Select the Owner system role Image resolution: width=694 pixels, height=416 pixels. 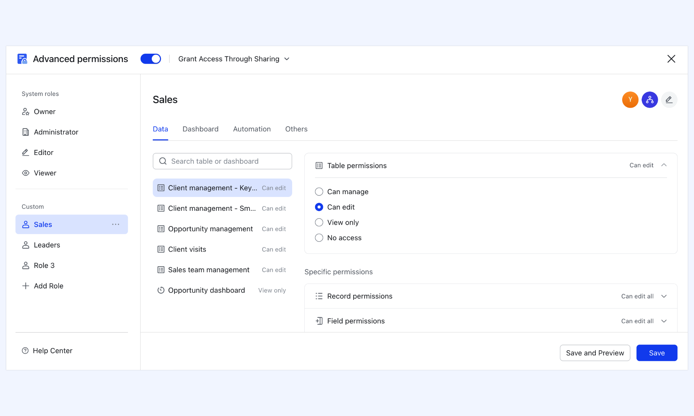(x=71, y=112)
